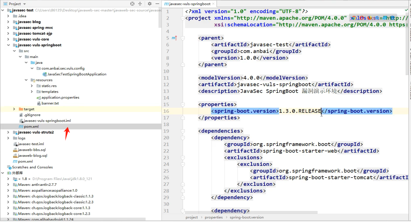Click the 'spring-boot.version' breadcrumb

(x=247, y=217)
